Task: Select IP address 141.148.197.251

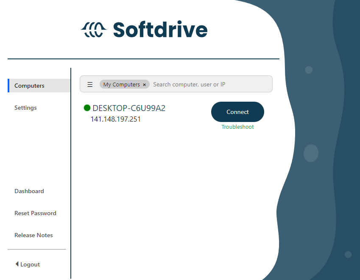Action: 115,119
